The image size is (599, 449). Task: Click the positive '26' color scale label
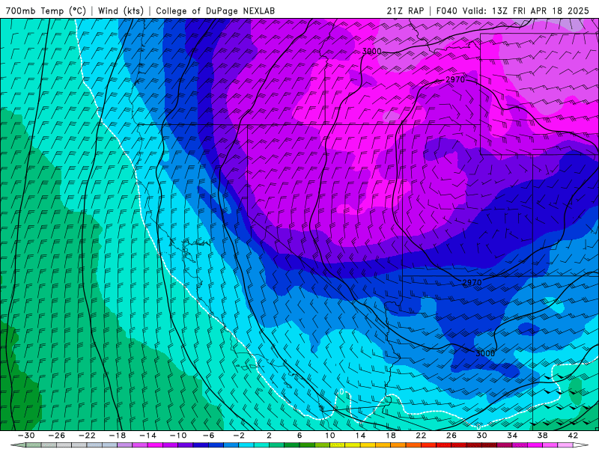coord(451,436)
